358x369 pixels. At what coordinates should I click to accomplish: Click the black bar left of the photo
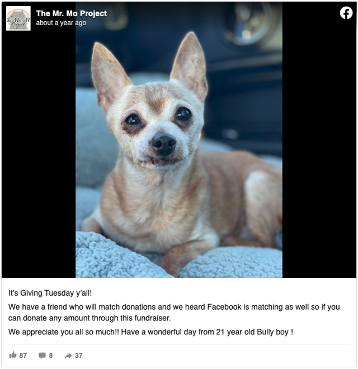[x=39, y=153]
